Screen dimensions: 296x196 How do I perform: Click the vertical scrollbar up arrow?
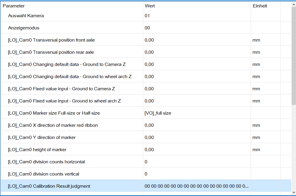293,4
